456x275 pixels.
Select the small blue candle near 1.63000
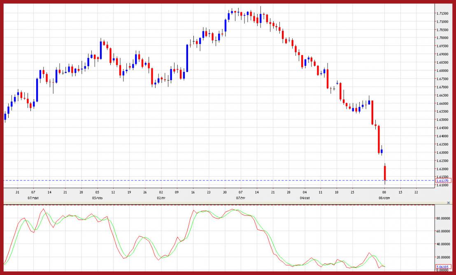pyautogui.click(x=382, y=151)
